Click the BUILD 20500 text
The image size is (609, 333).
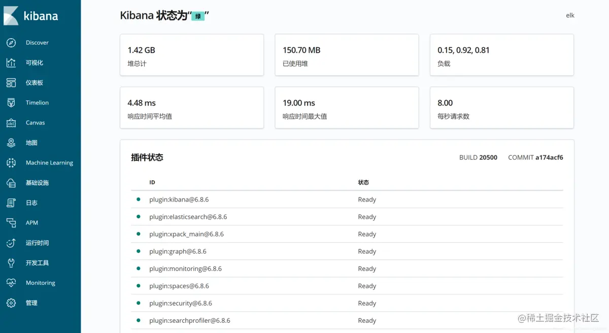tap(478, 157)
